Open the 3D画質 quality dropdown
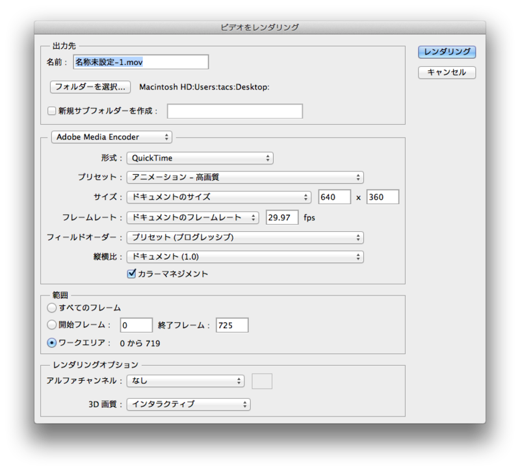Viewport: 520px width, 471px height. pos(188,404)
